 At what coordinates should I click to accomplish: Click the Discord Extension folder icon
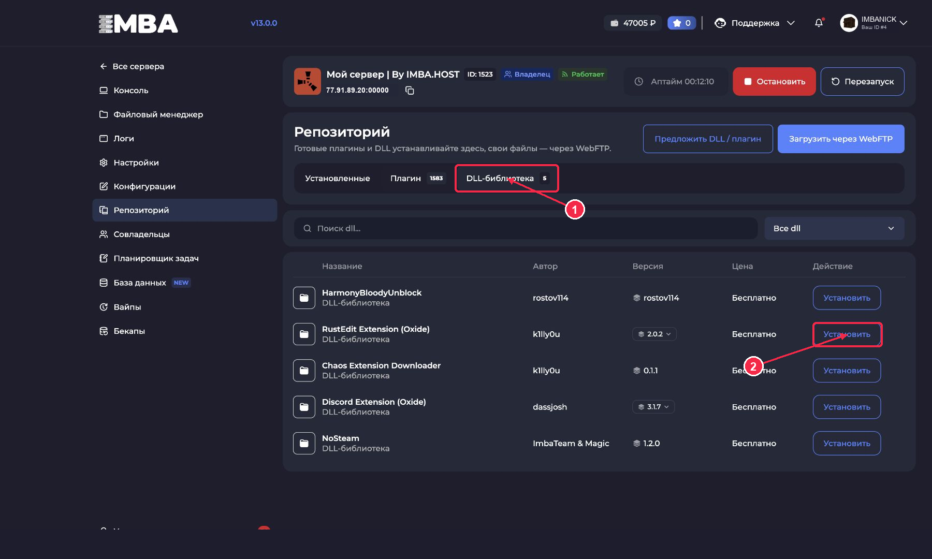click(304, 407)
